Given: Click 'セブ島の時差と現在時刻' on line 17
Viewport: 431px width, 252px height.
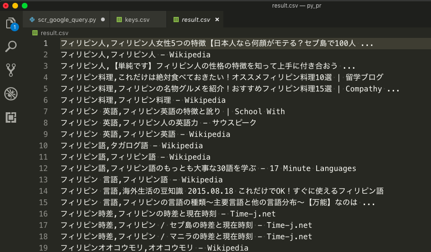Looking at the screenshot, I should 211,225.
